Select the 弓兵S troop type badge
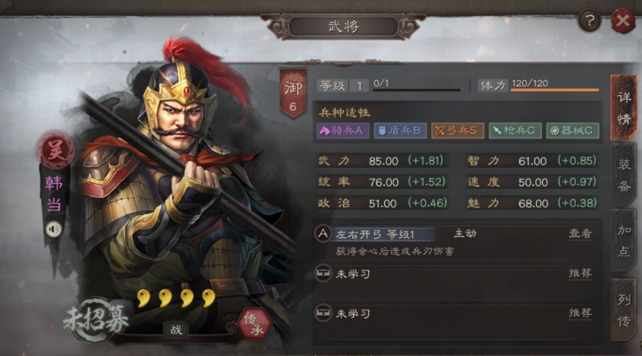 (457, 130)
